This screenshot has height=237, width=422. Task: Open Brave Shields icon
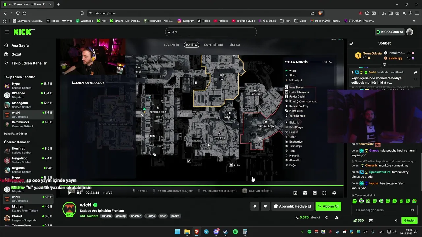click(x=320, y=13)
